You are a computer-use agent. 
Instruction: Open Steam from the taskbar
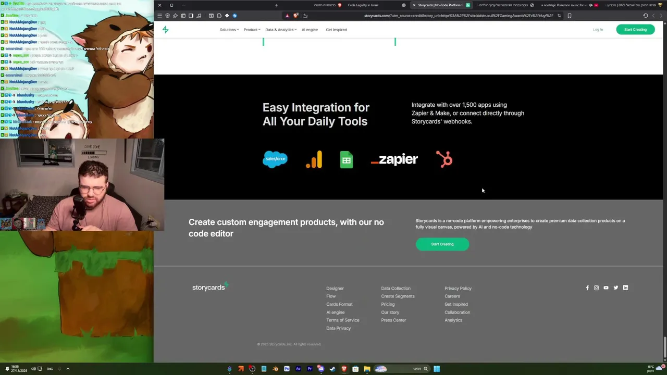[x=332, y=369]
